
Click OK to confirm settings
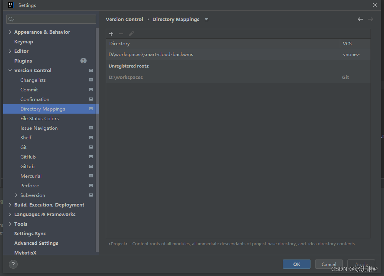point(297,264)
